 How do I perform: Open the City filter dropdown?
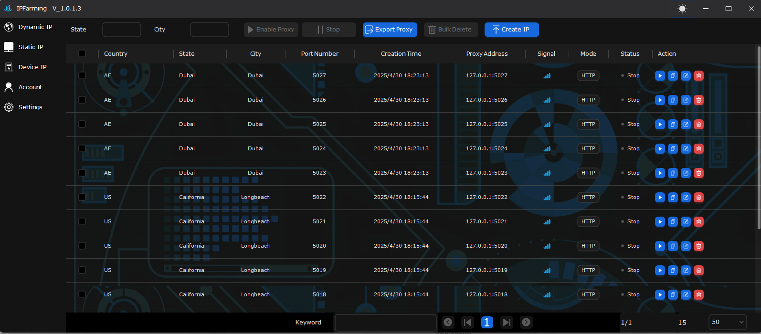[x=209, y=30]
